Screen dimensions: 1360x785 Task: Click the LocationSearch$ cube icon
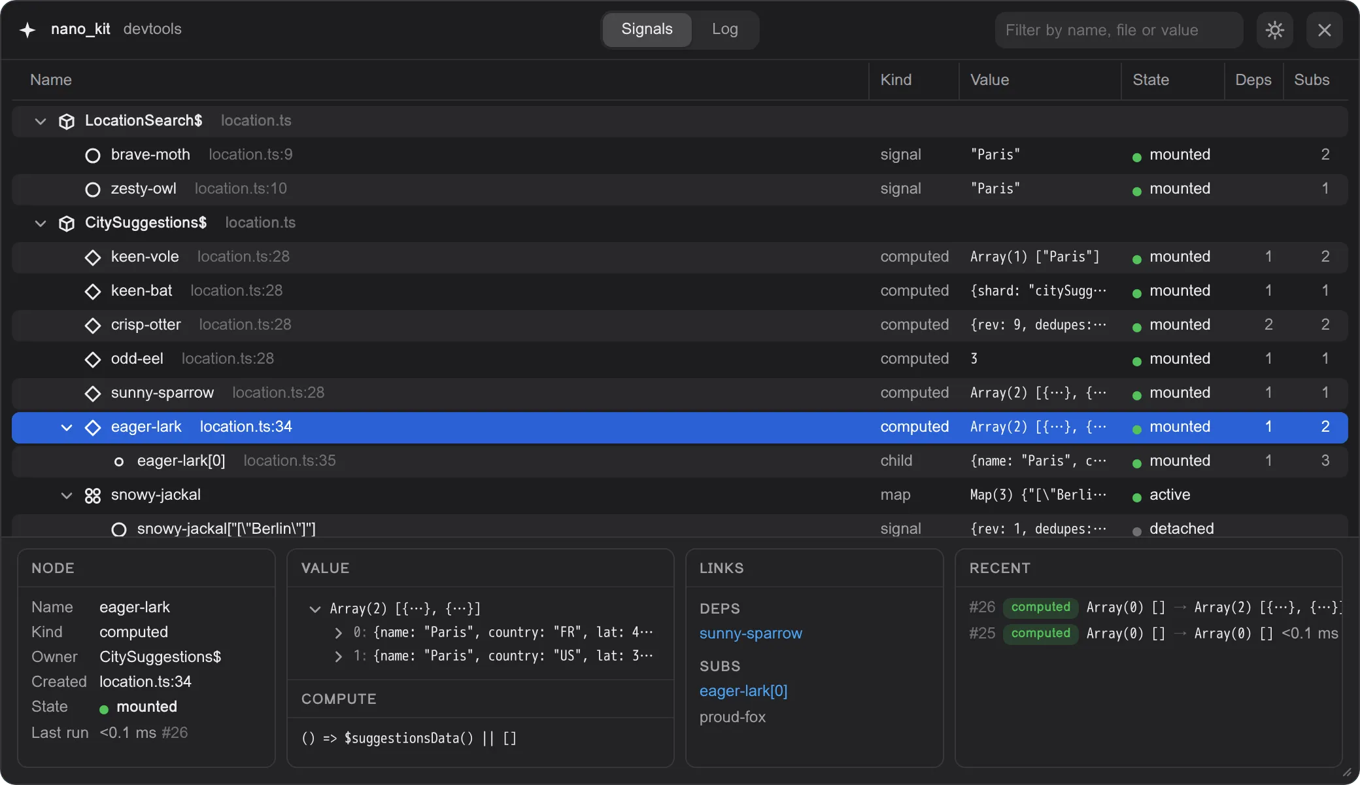pyautogui.click(x=67, y=121)
